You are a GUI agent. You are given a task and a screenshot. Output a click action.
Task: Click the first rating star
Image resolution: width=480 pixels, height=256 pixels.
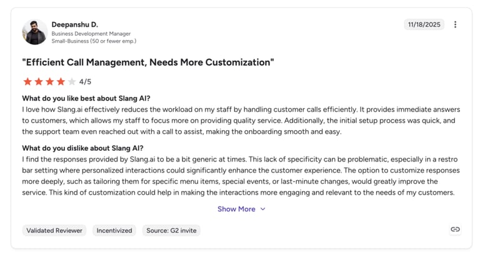click(x=27, y=81)
